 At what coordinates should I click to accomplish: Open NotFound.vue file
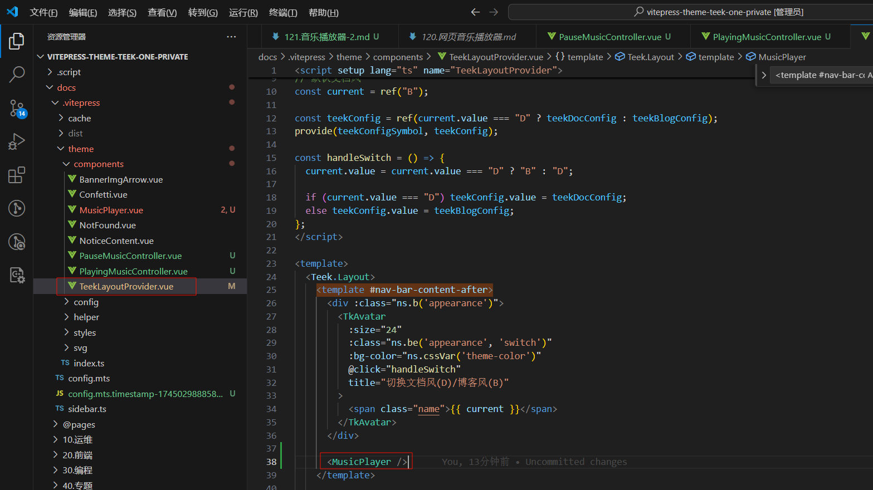click(108, 225)
